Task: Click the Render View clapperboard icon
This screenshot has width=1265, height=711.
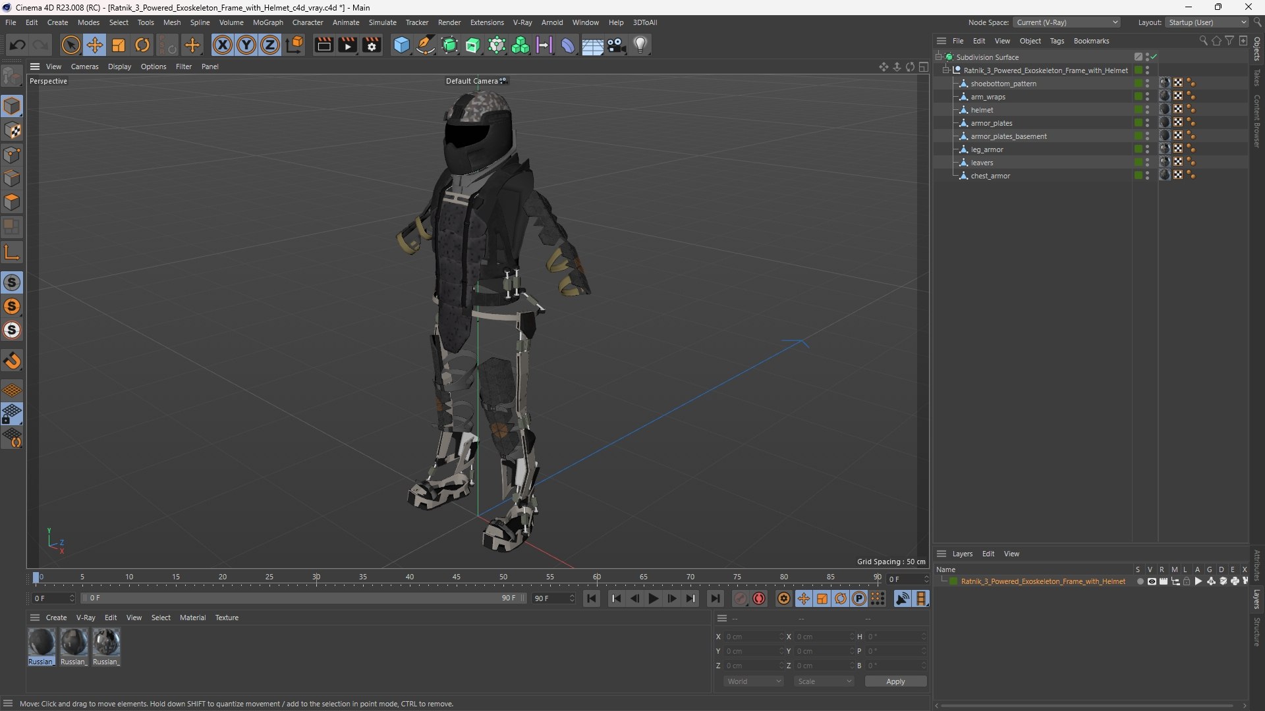Action: pos(323,45)
